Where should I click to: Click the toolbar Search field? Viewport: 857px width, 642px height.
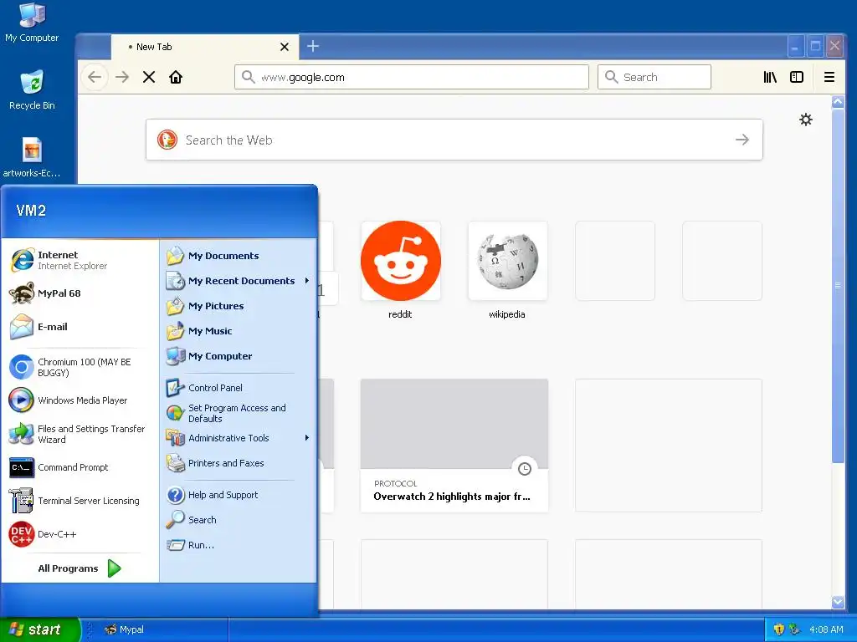(x=654, y=77)
